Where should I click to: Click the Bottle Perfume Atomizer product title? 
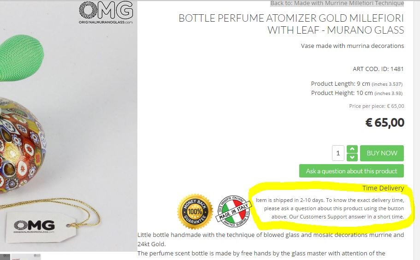[291, 24]
